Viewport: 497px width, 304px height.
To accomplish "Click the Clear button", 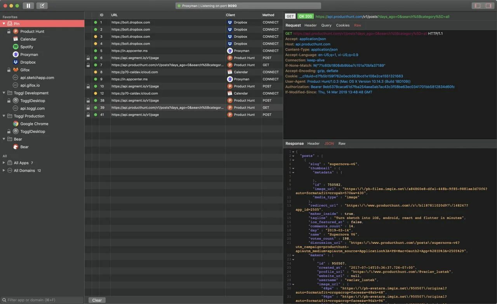I will pyautogui.click(x=97, y=300).
